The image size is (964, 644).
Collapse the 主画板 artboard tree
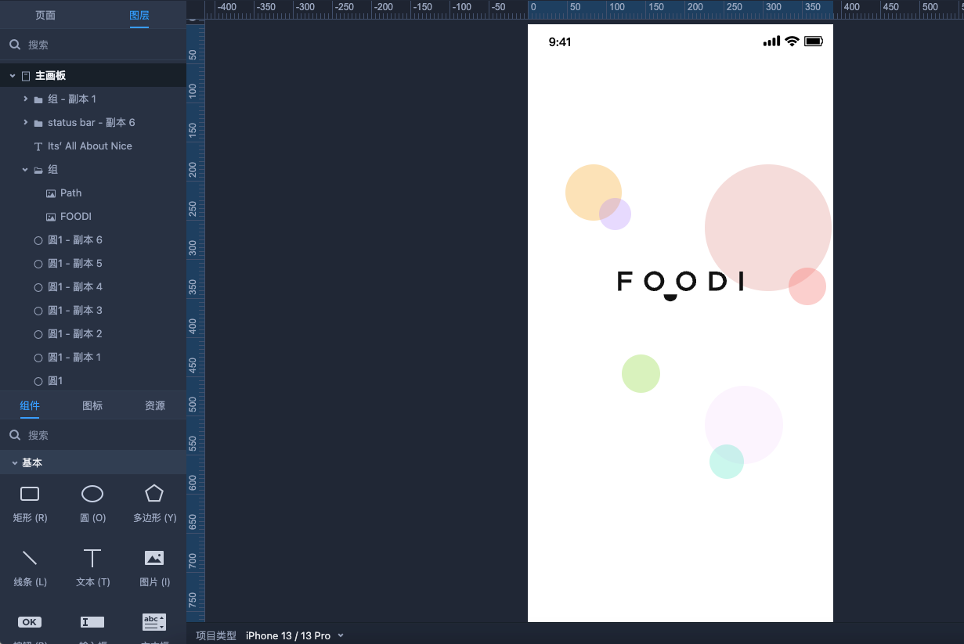pyautogui.click(x=13, y=76)
